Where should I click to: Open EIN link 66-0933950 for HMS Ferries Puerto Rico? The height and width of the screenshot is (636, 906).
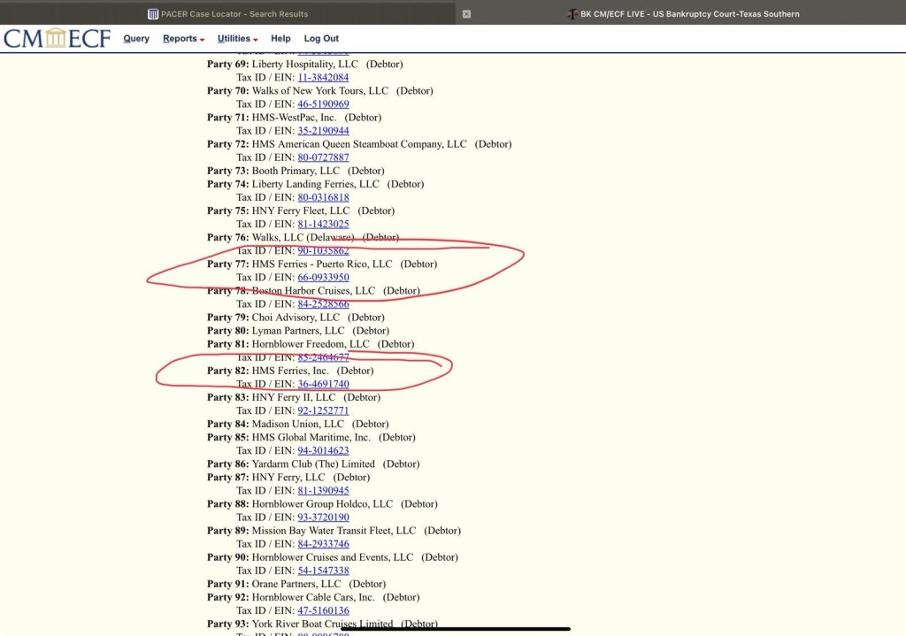point(323,278)
